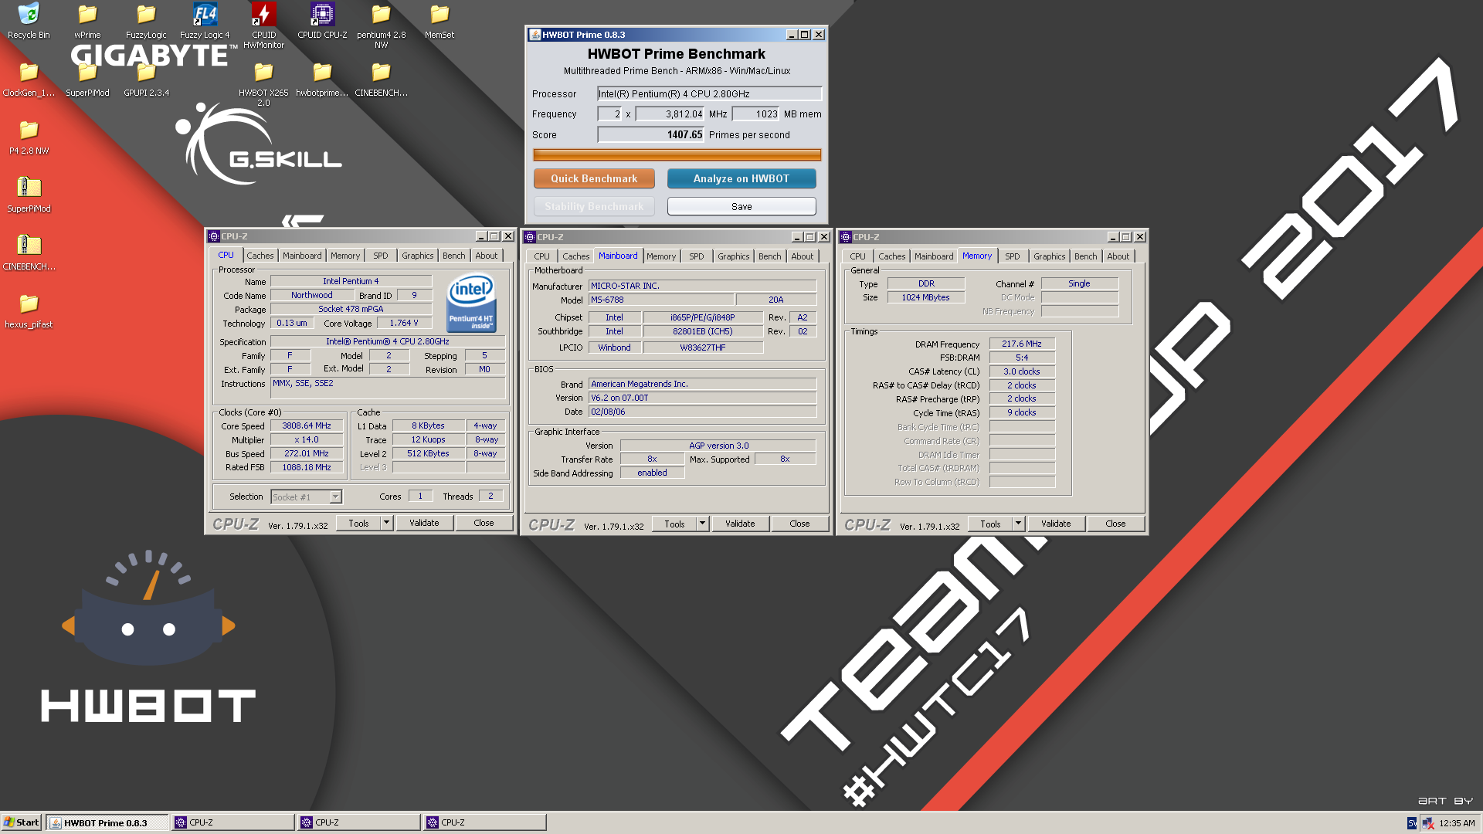Open the ClockGen folder icon
The height and width of the screenshot is (834, 1483).
29,79
